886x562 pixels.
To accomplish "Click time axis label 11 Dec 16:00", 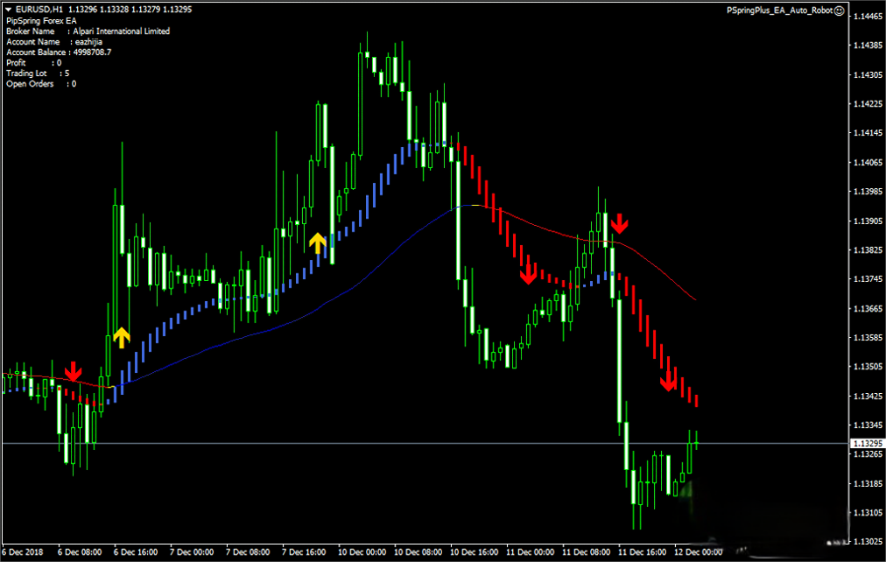I will coord(642,551).
